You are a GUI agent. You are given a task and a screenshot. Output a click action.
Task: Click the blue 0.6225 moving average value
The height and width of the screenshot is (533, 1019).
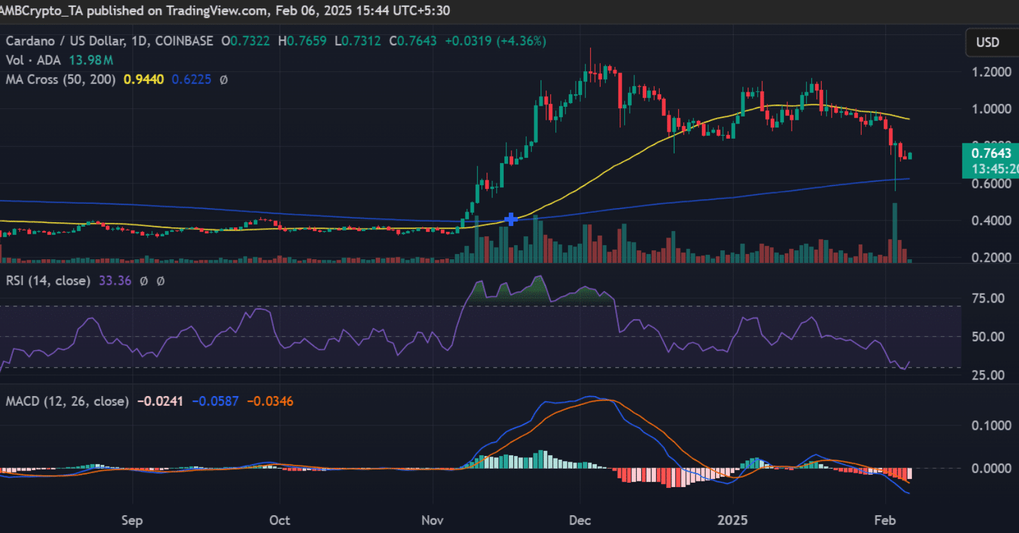click(x=191, y=80)
